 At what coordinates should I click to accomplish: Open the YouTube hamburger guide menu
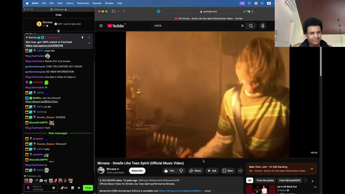[101, 26]
